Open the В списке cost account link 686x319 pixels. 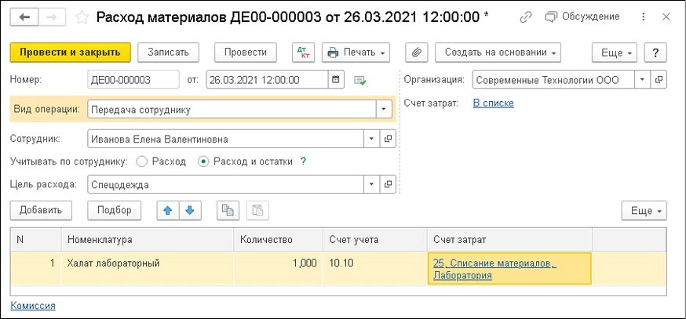493,103
